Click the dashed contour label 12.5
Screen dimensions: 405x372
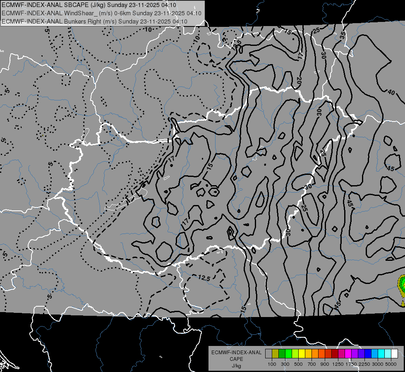(204, 278)
